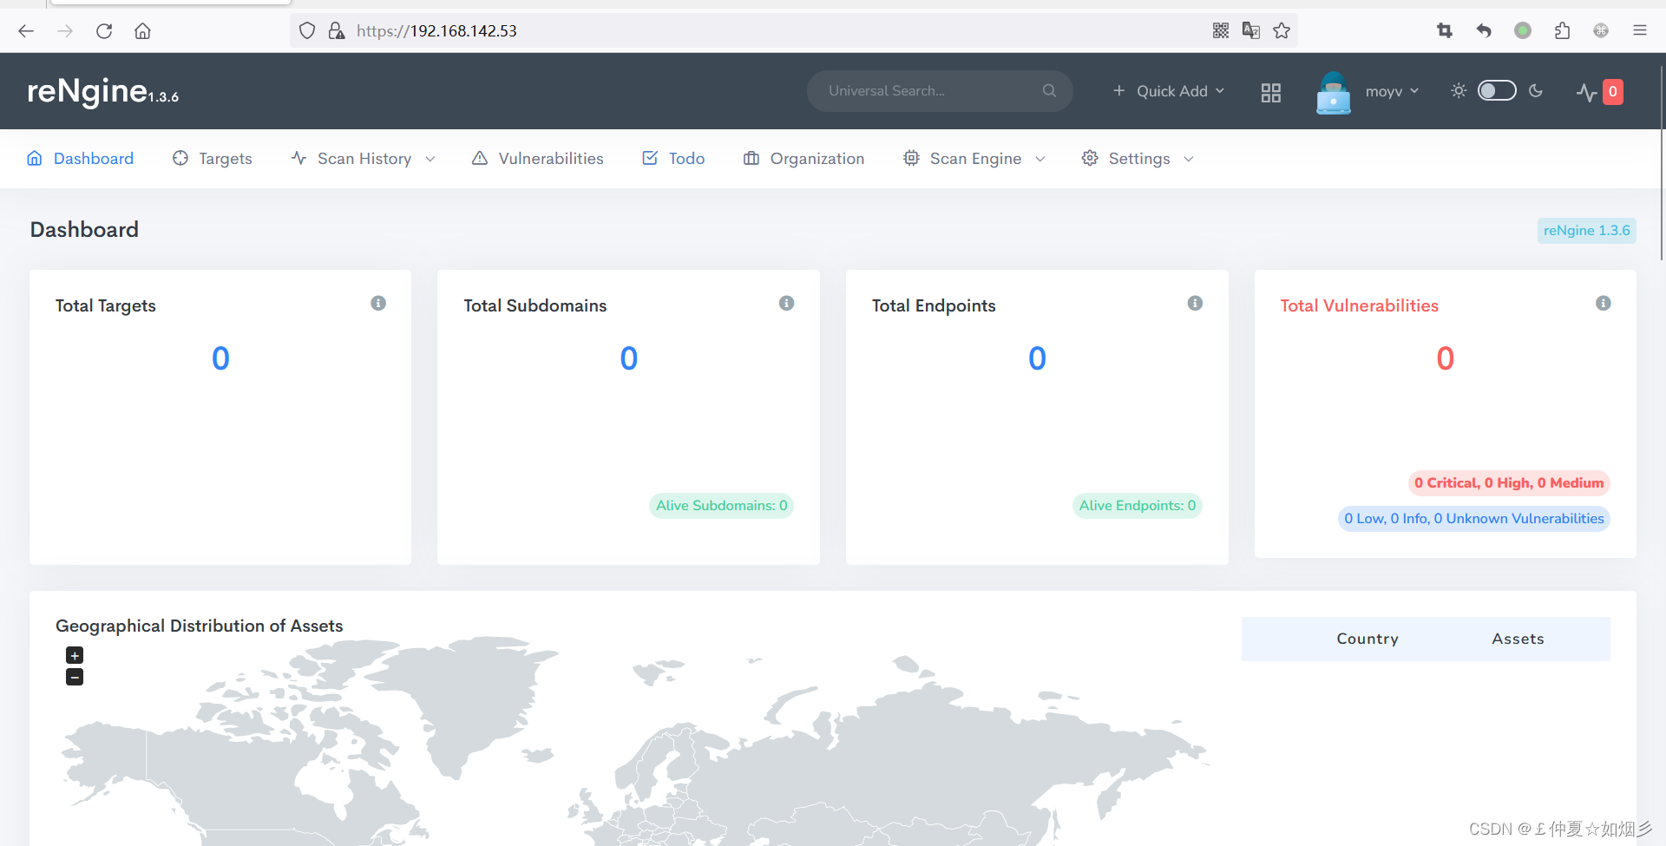Click the green circle extension icon
This screenshot has width=1666, height=846.
click(x=1523, y=31)
